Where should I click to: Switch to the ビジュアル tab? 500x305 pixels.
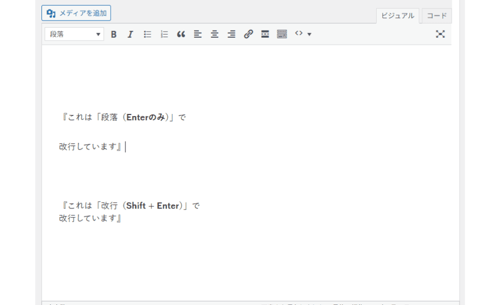397,16
